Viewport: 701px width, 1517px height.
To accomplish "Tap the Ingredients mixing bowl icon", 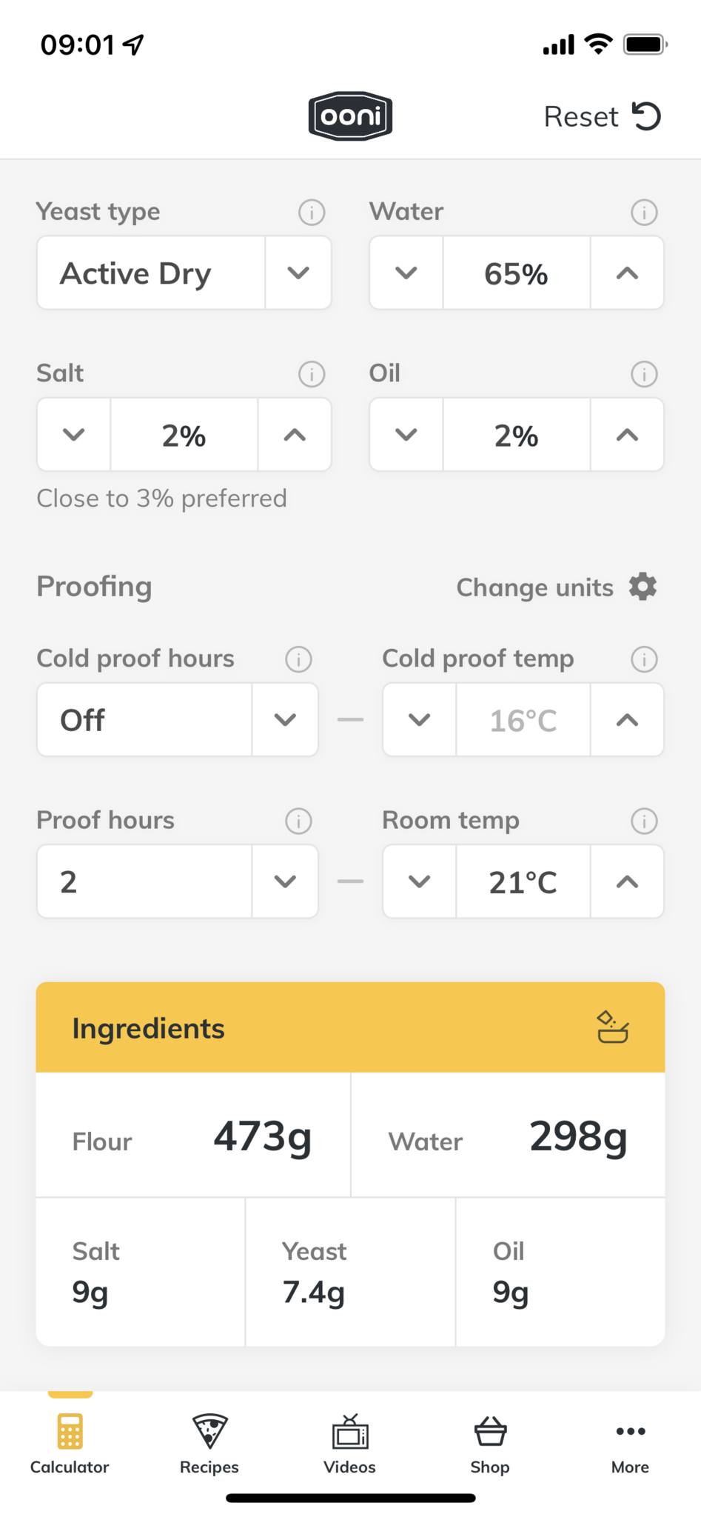I will [x=613, y=1027].
